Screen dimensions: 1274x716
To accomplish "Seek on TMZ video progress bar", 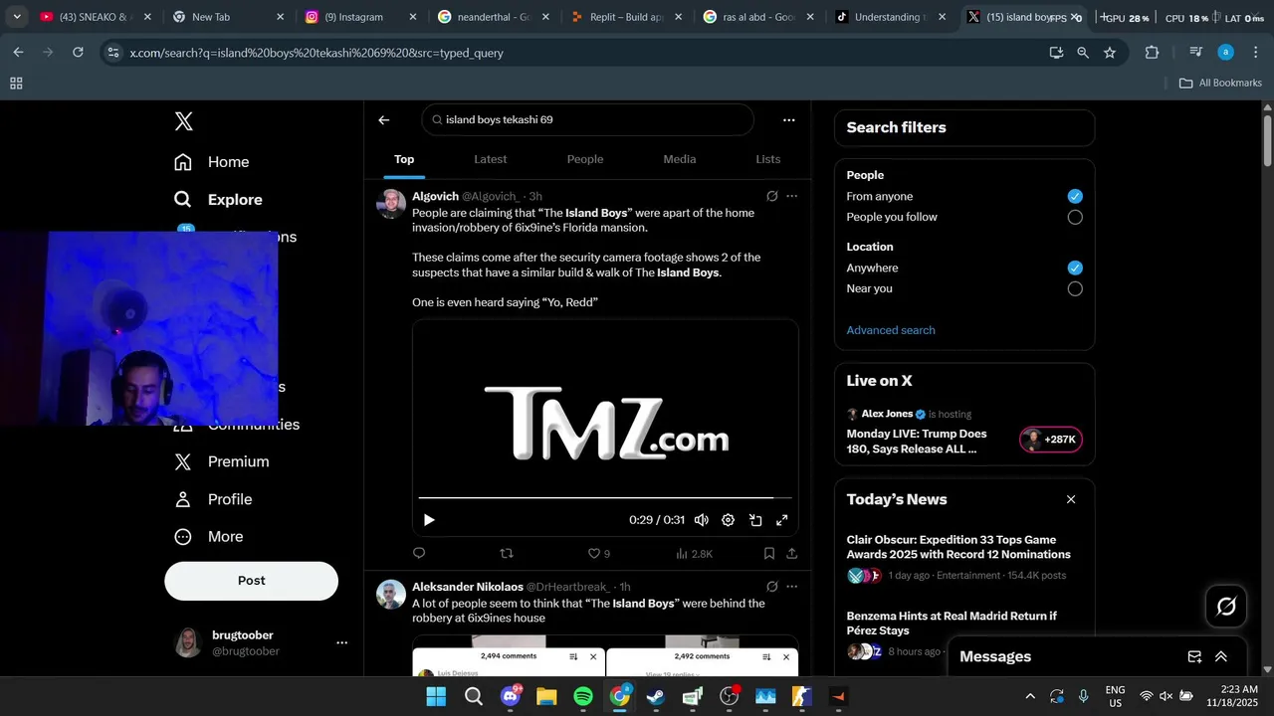I will tap(605, 497).
